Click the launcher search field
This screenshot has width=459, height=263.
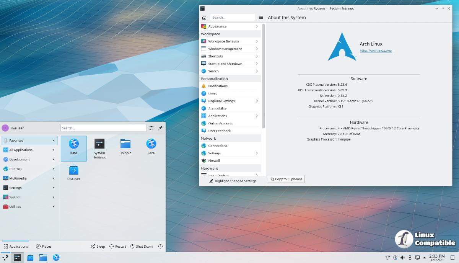103,128
